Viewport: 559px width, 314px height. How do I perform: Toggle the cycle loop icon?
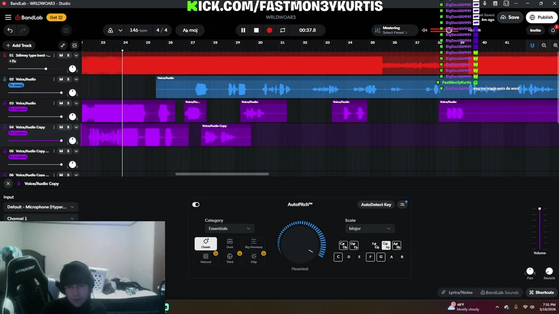[x=283, y=30]
